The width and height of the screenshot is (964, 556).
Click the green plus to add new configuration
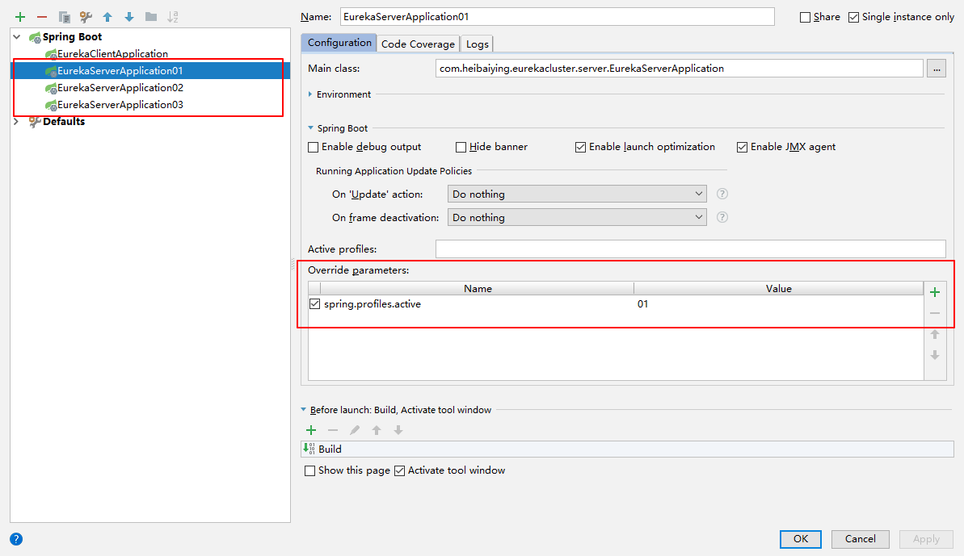pos(20,17)
